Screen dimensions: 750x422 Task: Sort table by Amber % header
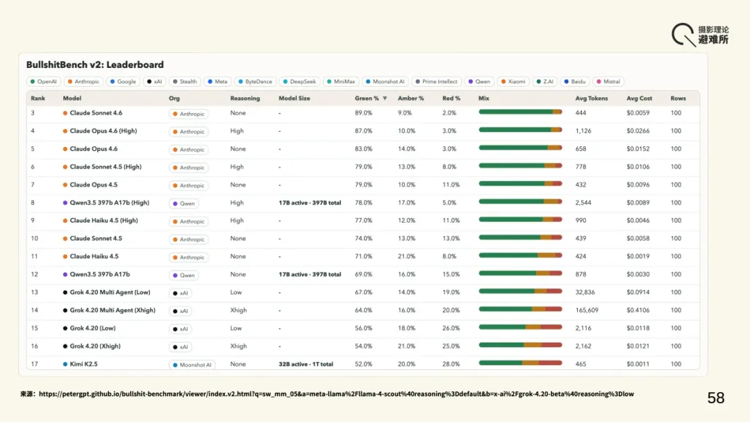point(411,99)
